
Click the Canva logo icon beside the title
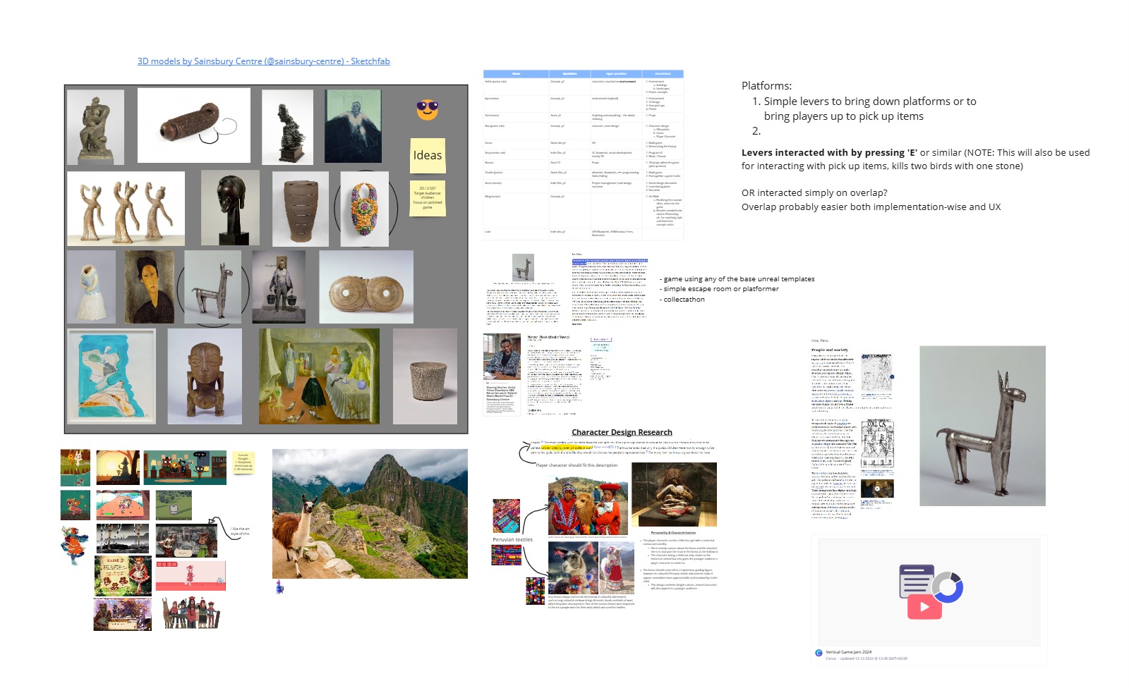pos(819,653)
